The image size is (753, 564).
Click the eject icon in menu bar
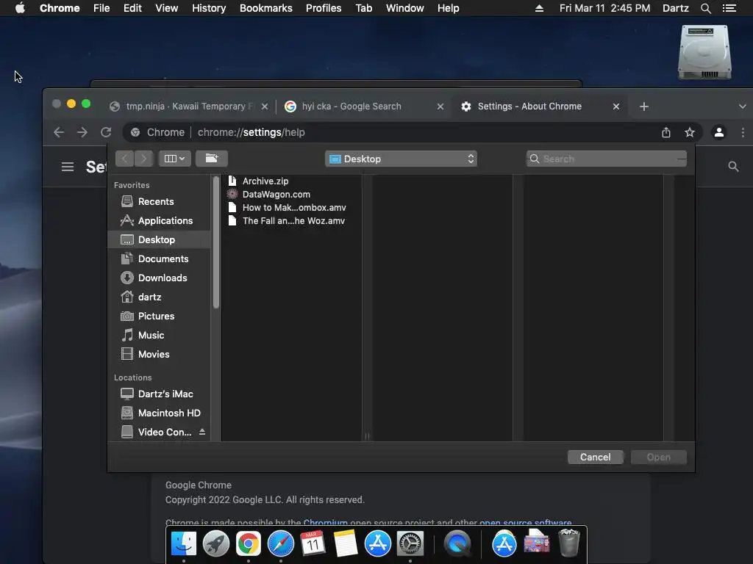pos(539,8)
